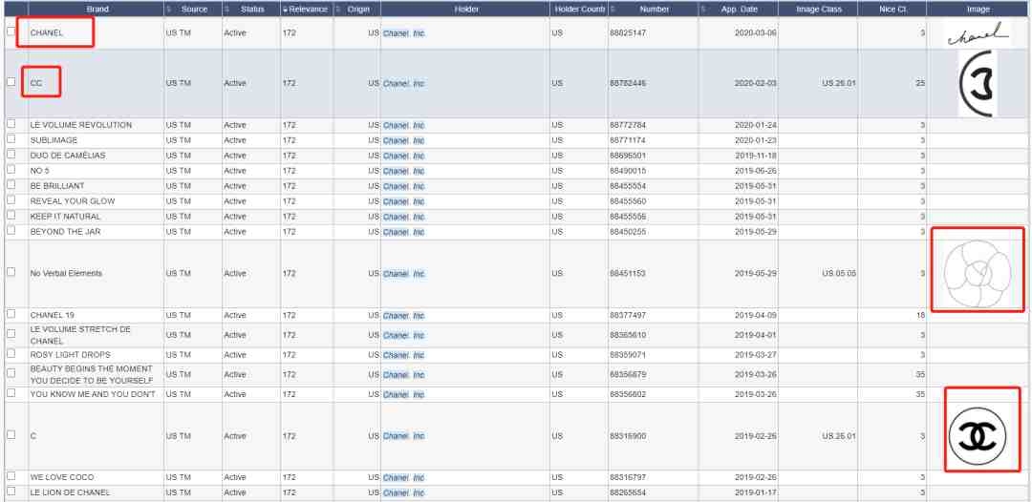Open the interlocking CC circle logo image
Image resolution: width=1032 pixels, height=502 pixels.
[978, 436]
